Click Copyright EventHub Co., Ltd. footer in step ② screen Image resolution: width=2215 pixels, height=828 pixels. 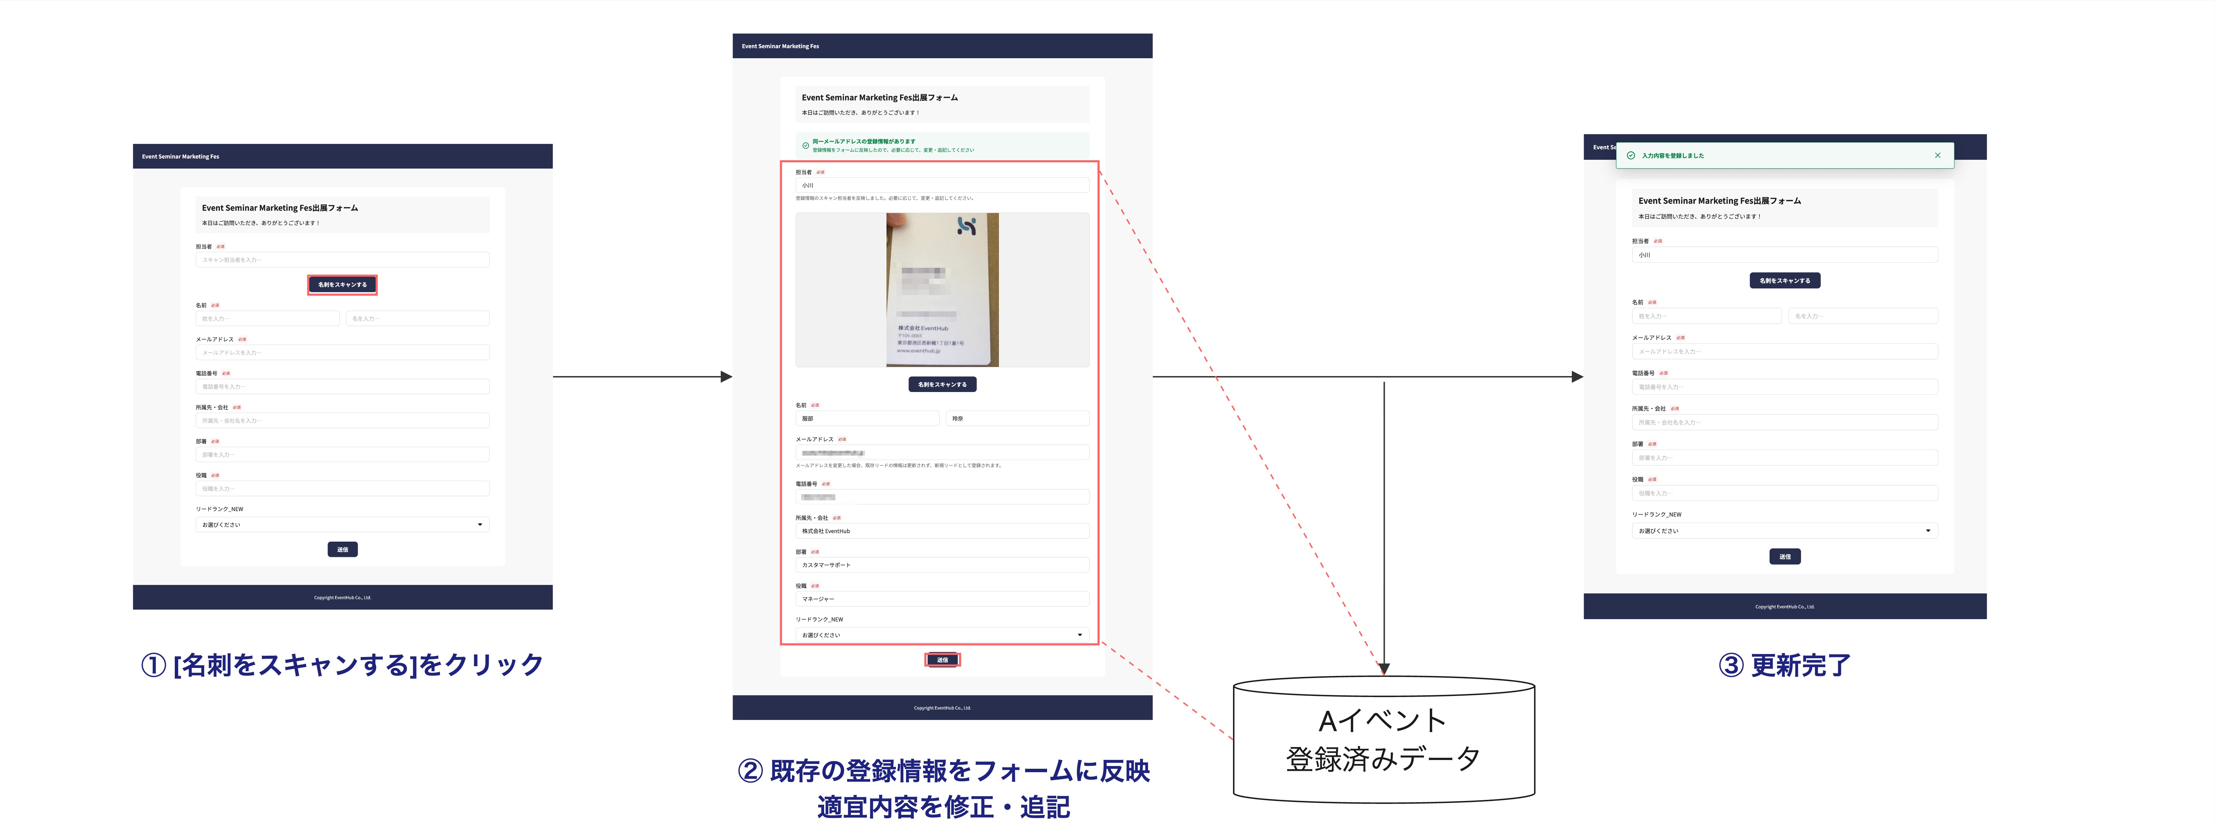click(942, 708)
